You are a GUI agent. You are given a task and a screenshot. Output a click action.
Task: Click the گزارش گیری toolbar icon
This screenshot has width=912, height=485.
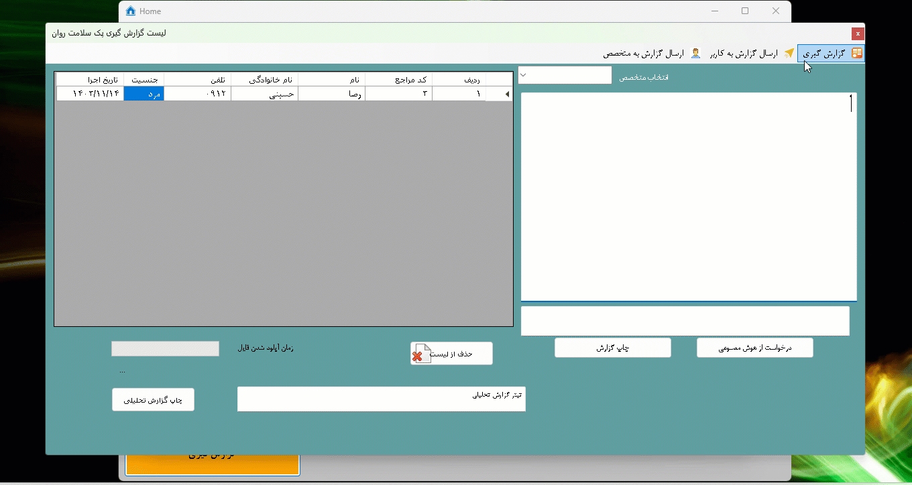(856, 53)
